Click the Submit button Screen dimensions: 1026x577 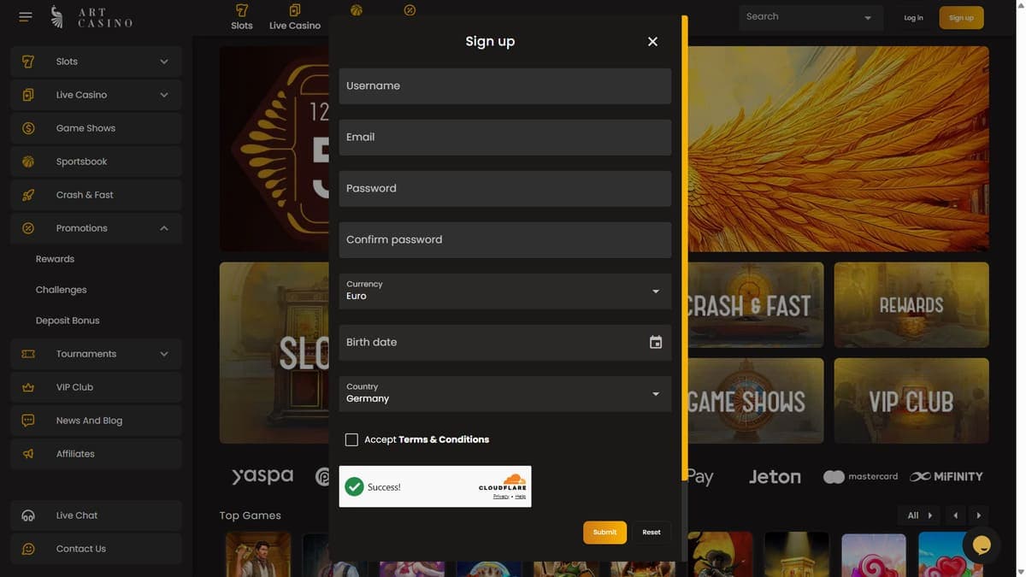[x=604, y=532]
